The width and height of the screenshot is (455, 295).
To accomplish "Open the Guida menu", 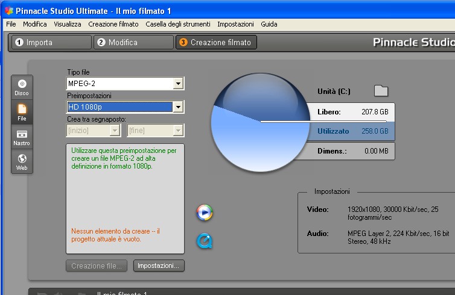I will coord(269,24).
